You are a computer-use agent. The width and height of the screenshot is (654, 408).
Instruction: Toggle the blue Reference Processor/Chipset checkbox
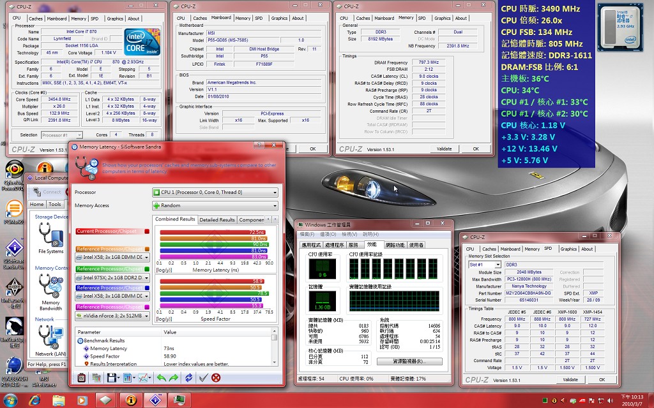[x=147, y=288]
